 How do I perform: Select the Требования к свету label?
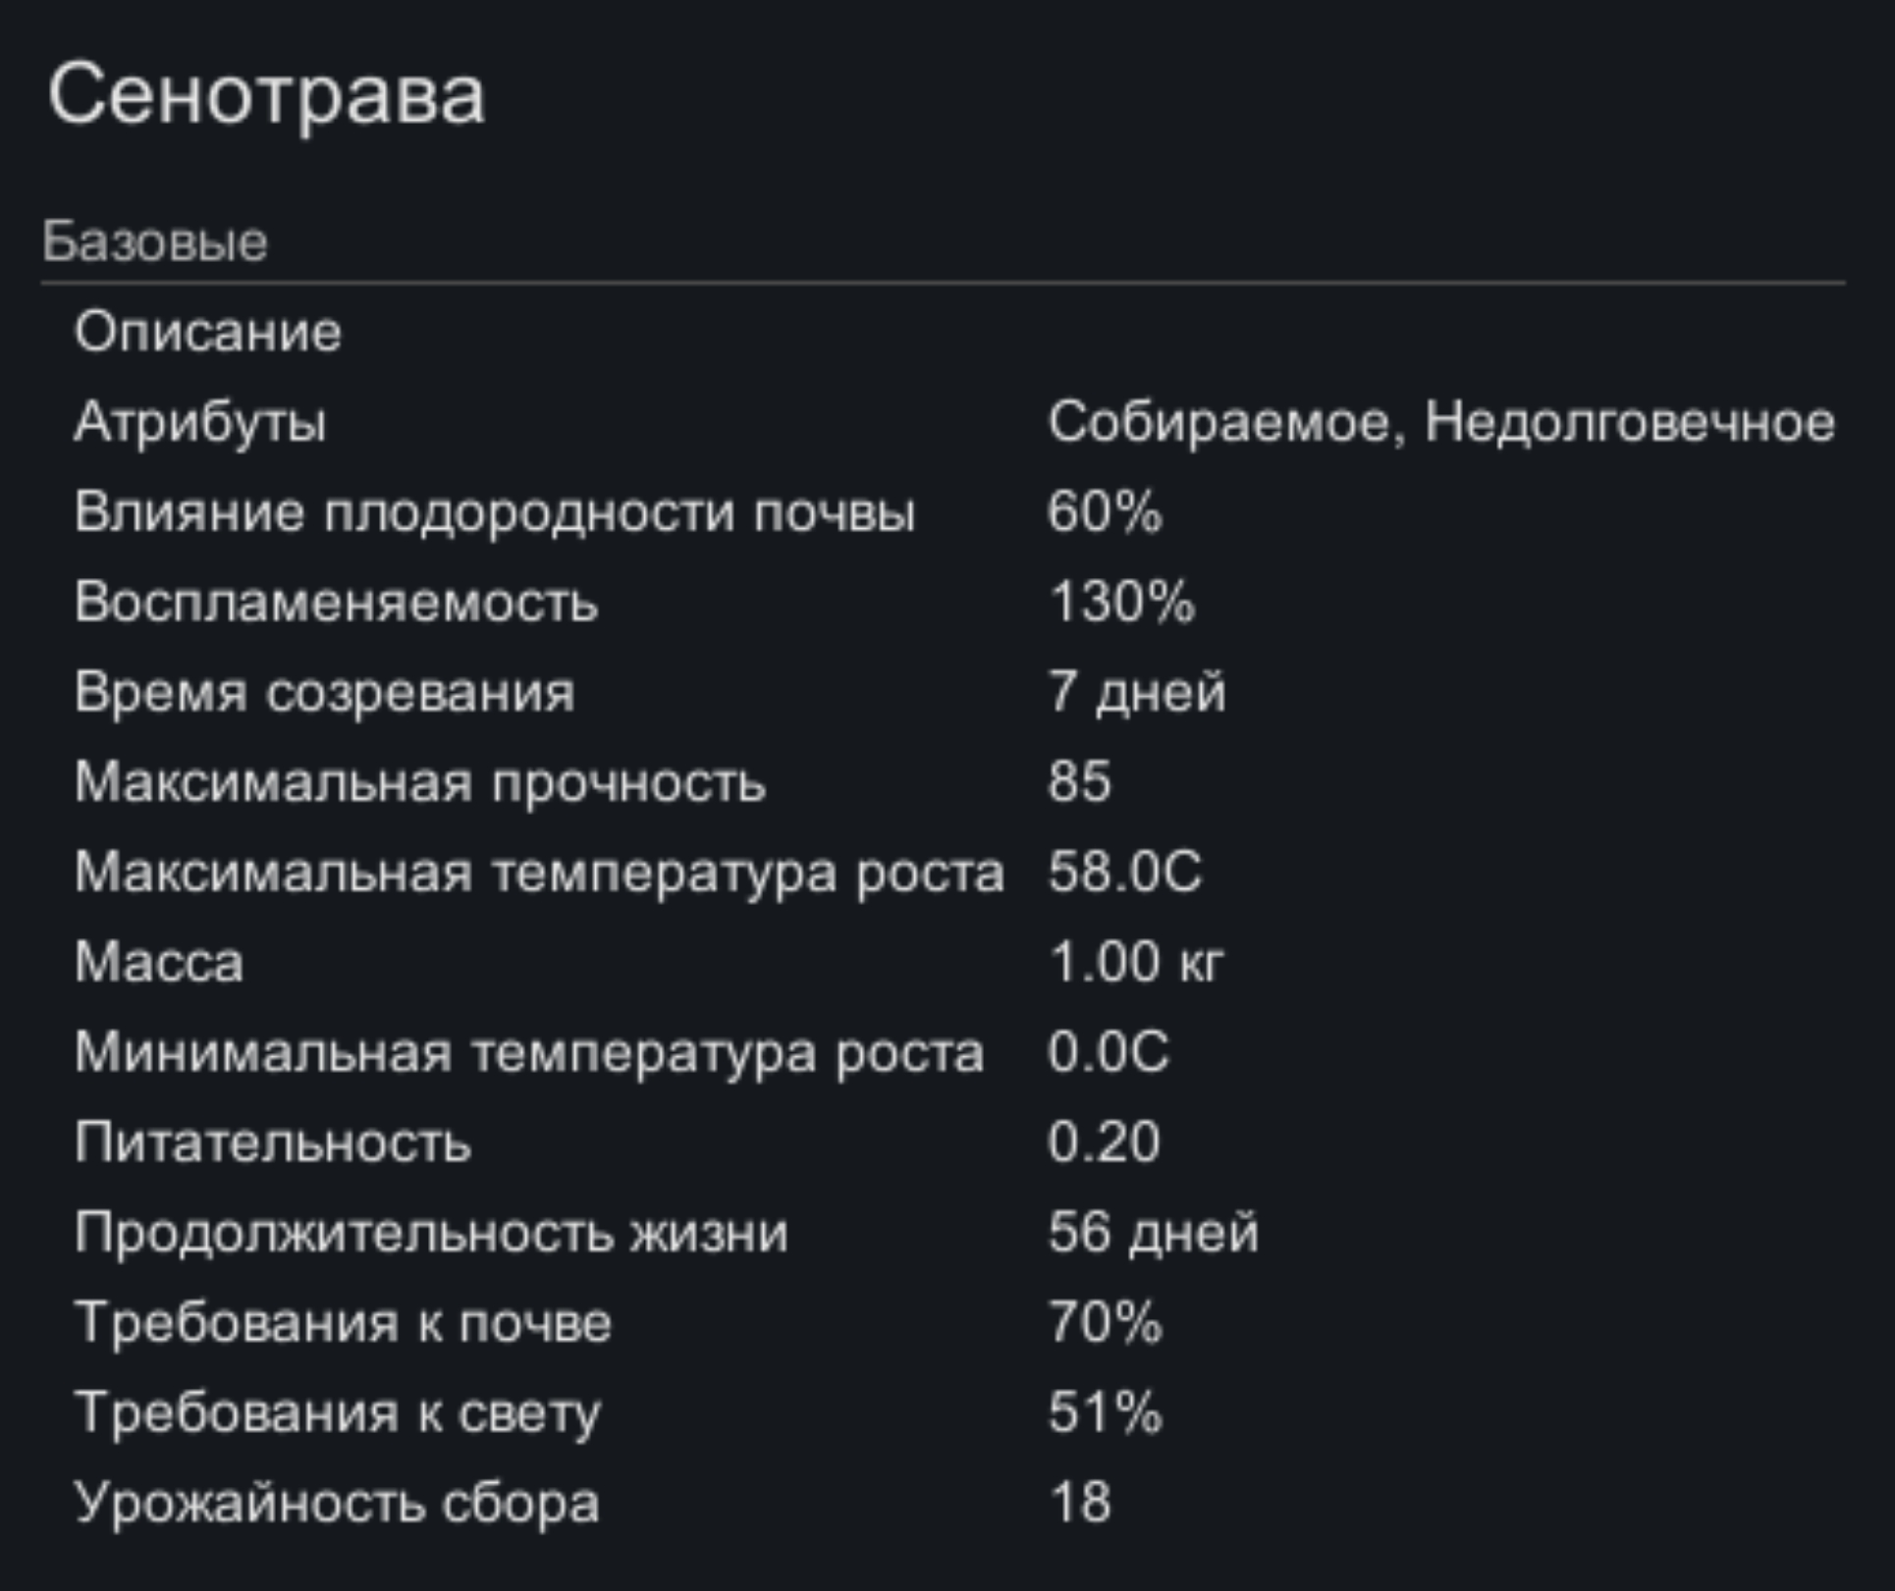click(338, 1413)
